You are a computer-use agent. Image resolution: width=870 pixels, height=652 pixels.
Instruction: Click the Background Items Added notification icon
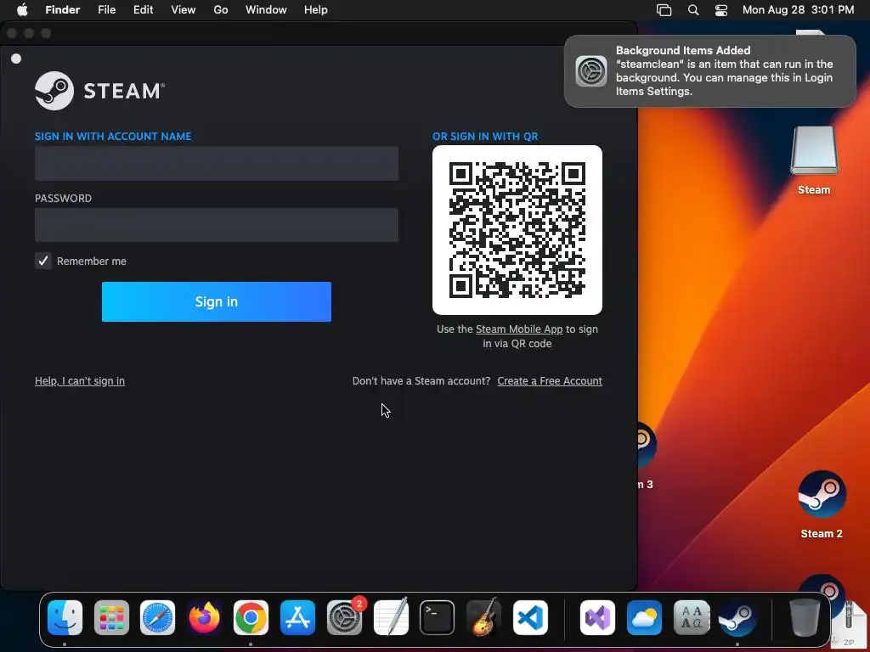click(x=591, y=71)
